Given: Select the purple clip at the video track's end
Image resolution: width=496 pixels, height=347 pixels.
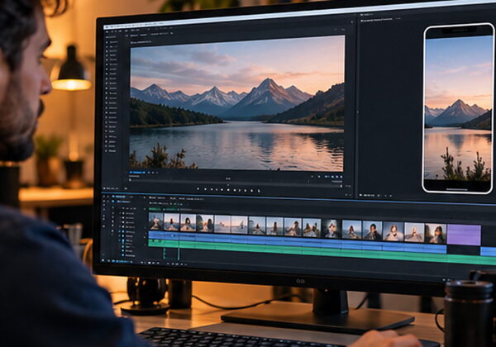Looking at the screenshot, I should click(x=464, y=235).
